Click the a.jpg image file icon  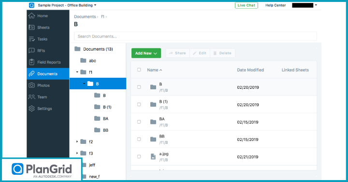tap(153, 156)
